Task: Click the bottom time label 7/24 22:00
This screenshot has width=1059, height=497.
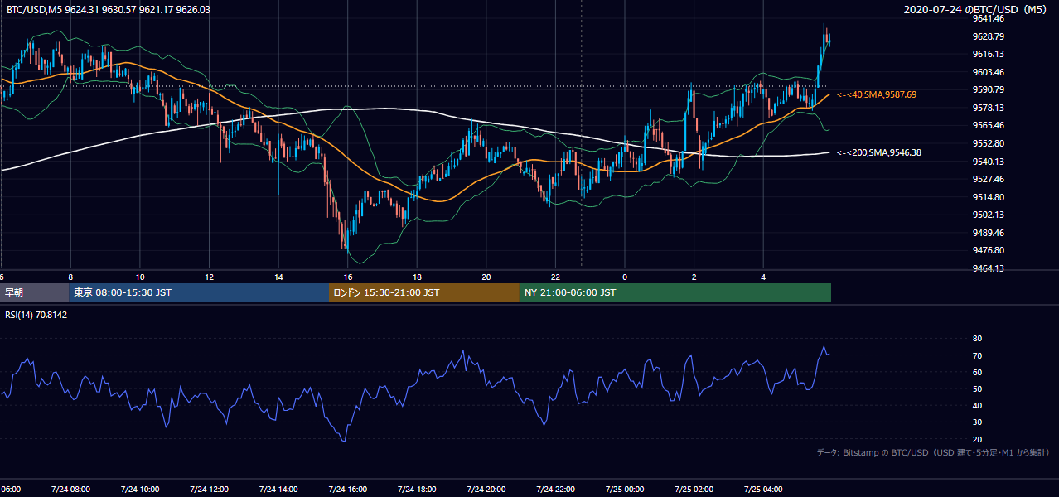Action: 556,490
